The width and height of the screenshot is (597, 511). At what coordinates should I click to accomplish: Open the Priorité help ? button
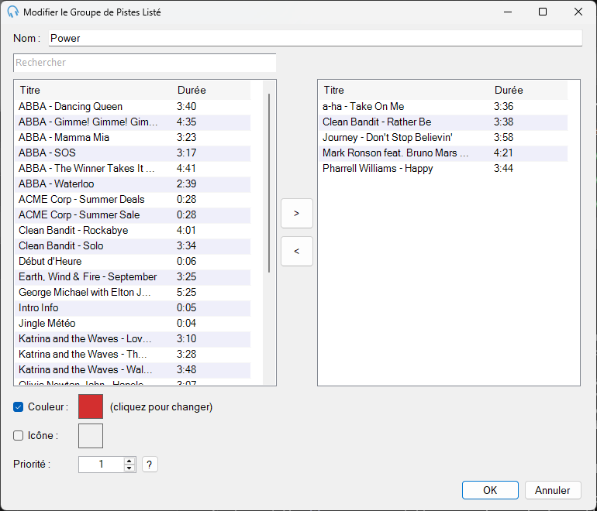(x=150, y=465)
